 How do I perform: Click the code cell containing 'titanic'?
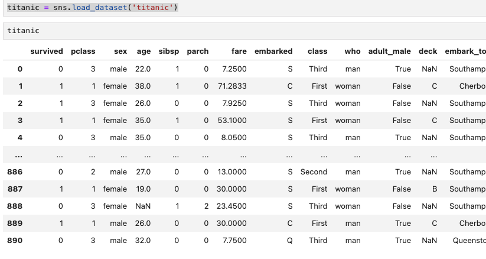click(x=244, y=31)
